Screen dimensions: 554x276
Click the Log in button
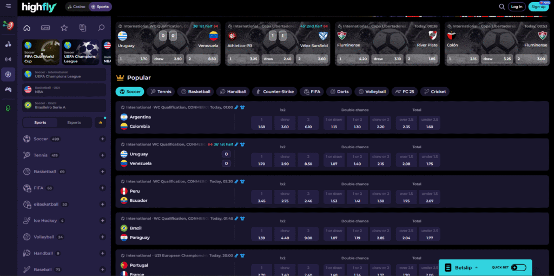point(517,6)
